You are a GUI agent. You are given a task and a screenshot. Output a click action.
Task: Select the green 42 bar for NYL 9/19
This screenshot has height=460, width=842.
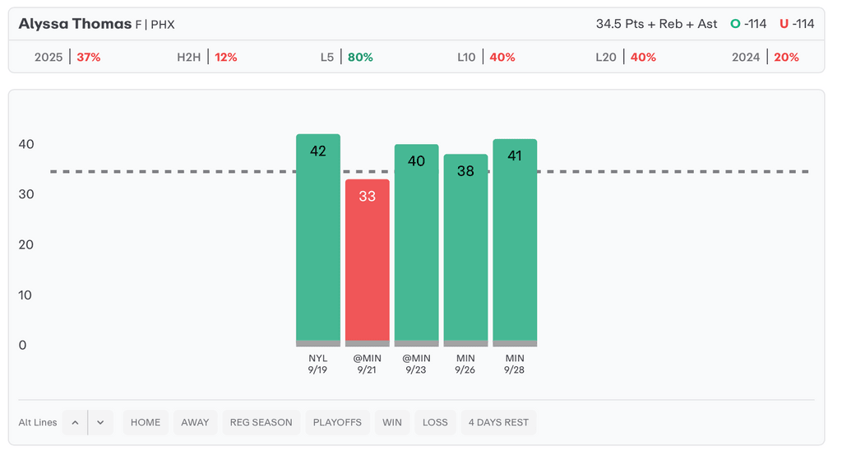[318, 239]
